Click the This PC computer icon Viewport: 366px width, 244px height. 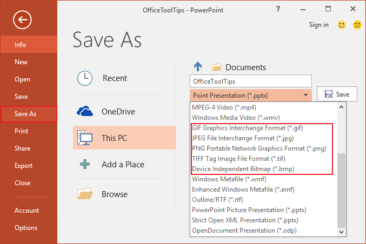pyautogui.click(x=85, y=138)
